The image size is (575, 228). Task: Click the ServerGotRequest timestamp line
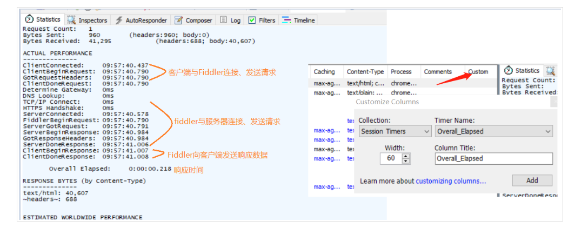[x=85, y=126]
